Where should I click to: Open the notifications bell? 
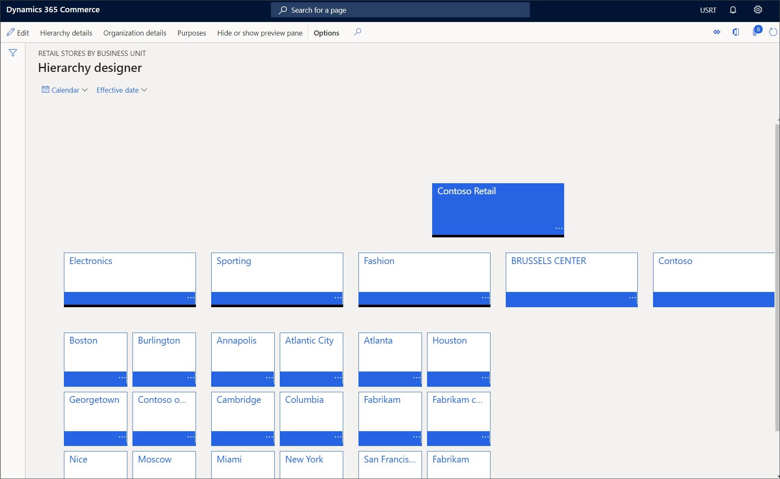[x=733, y=10]
